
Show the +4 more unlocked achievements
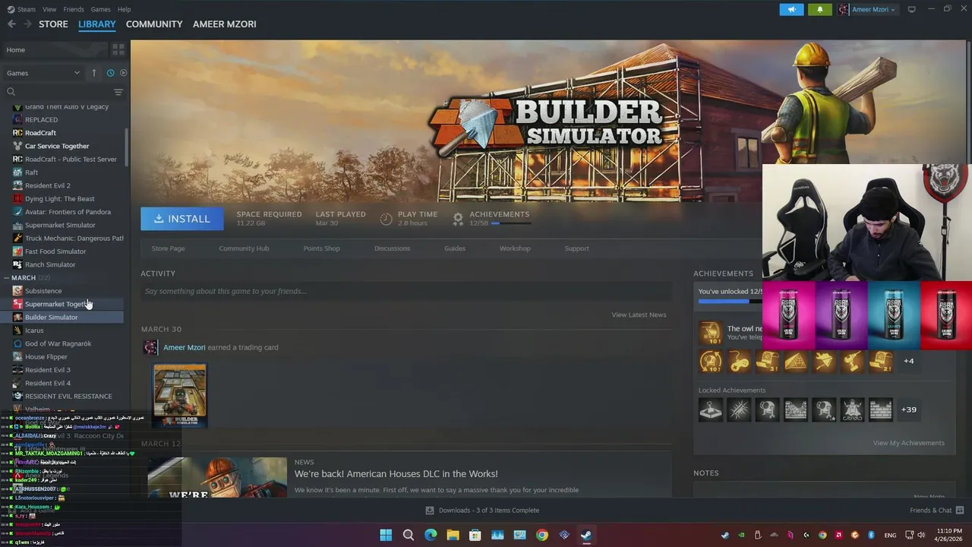tap(909, 361)
